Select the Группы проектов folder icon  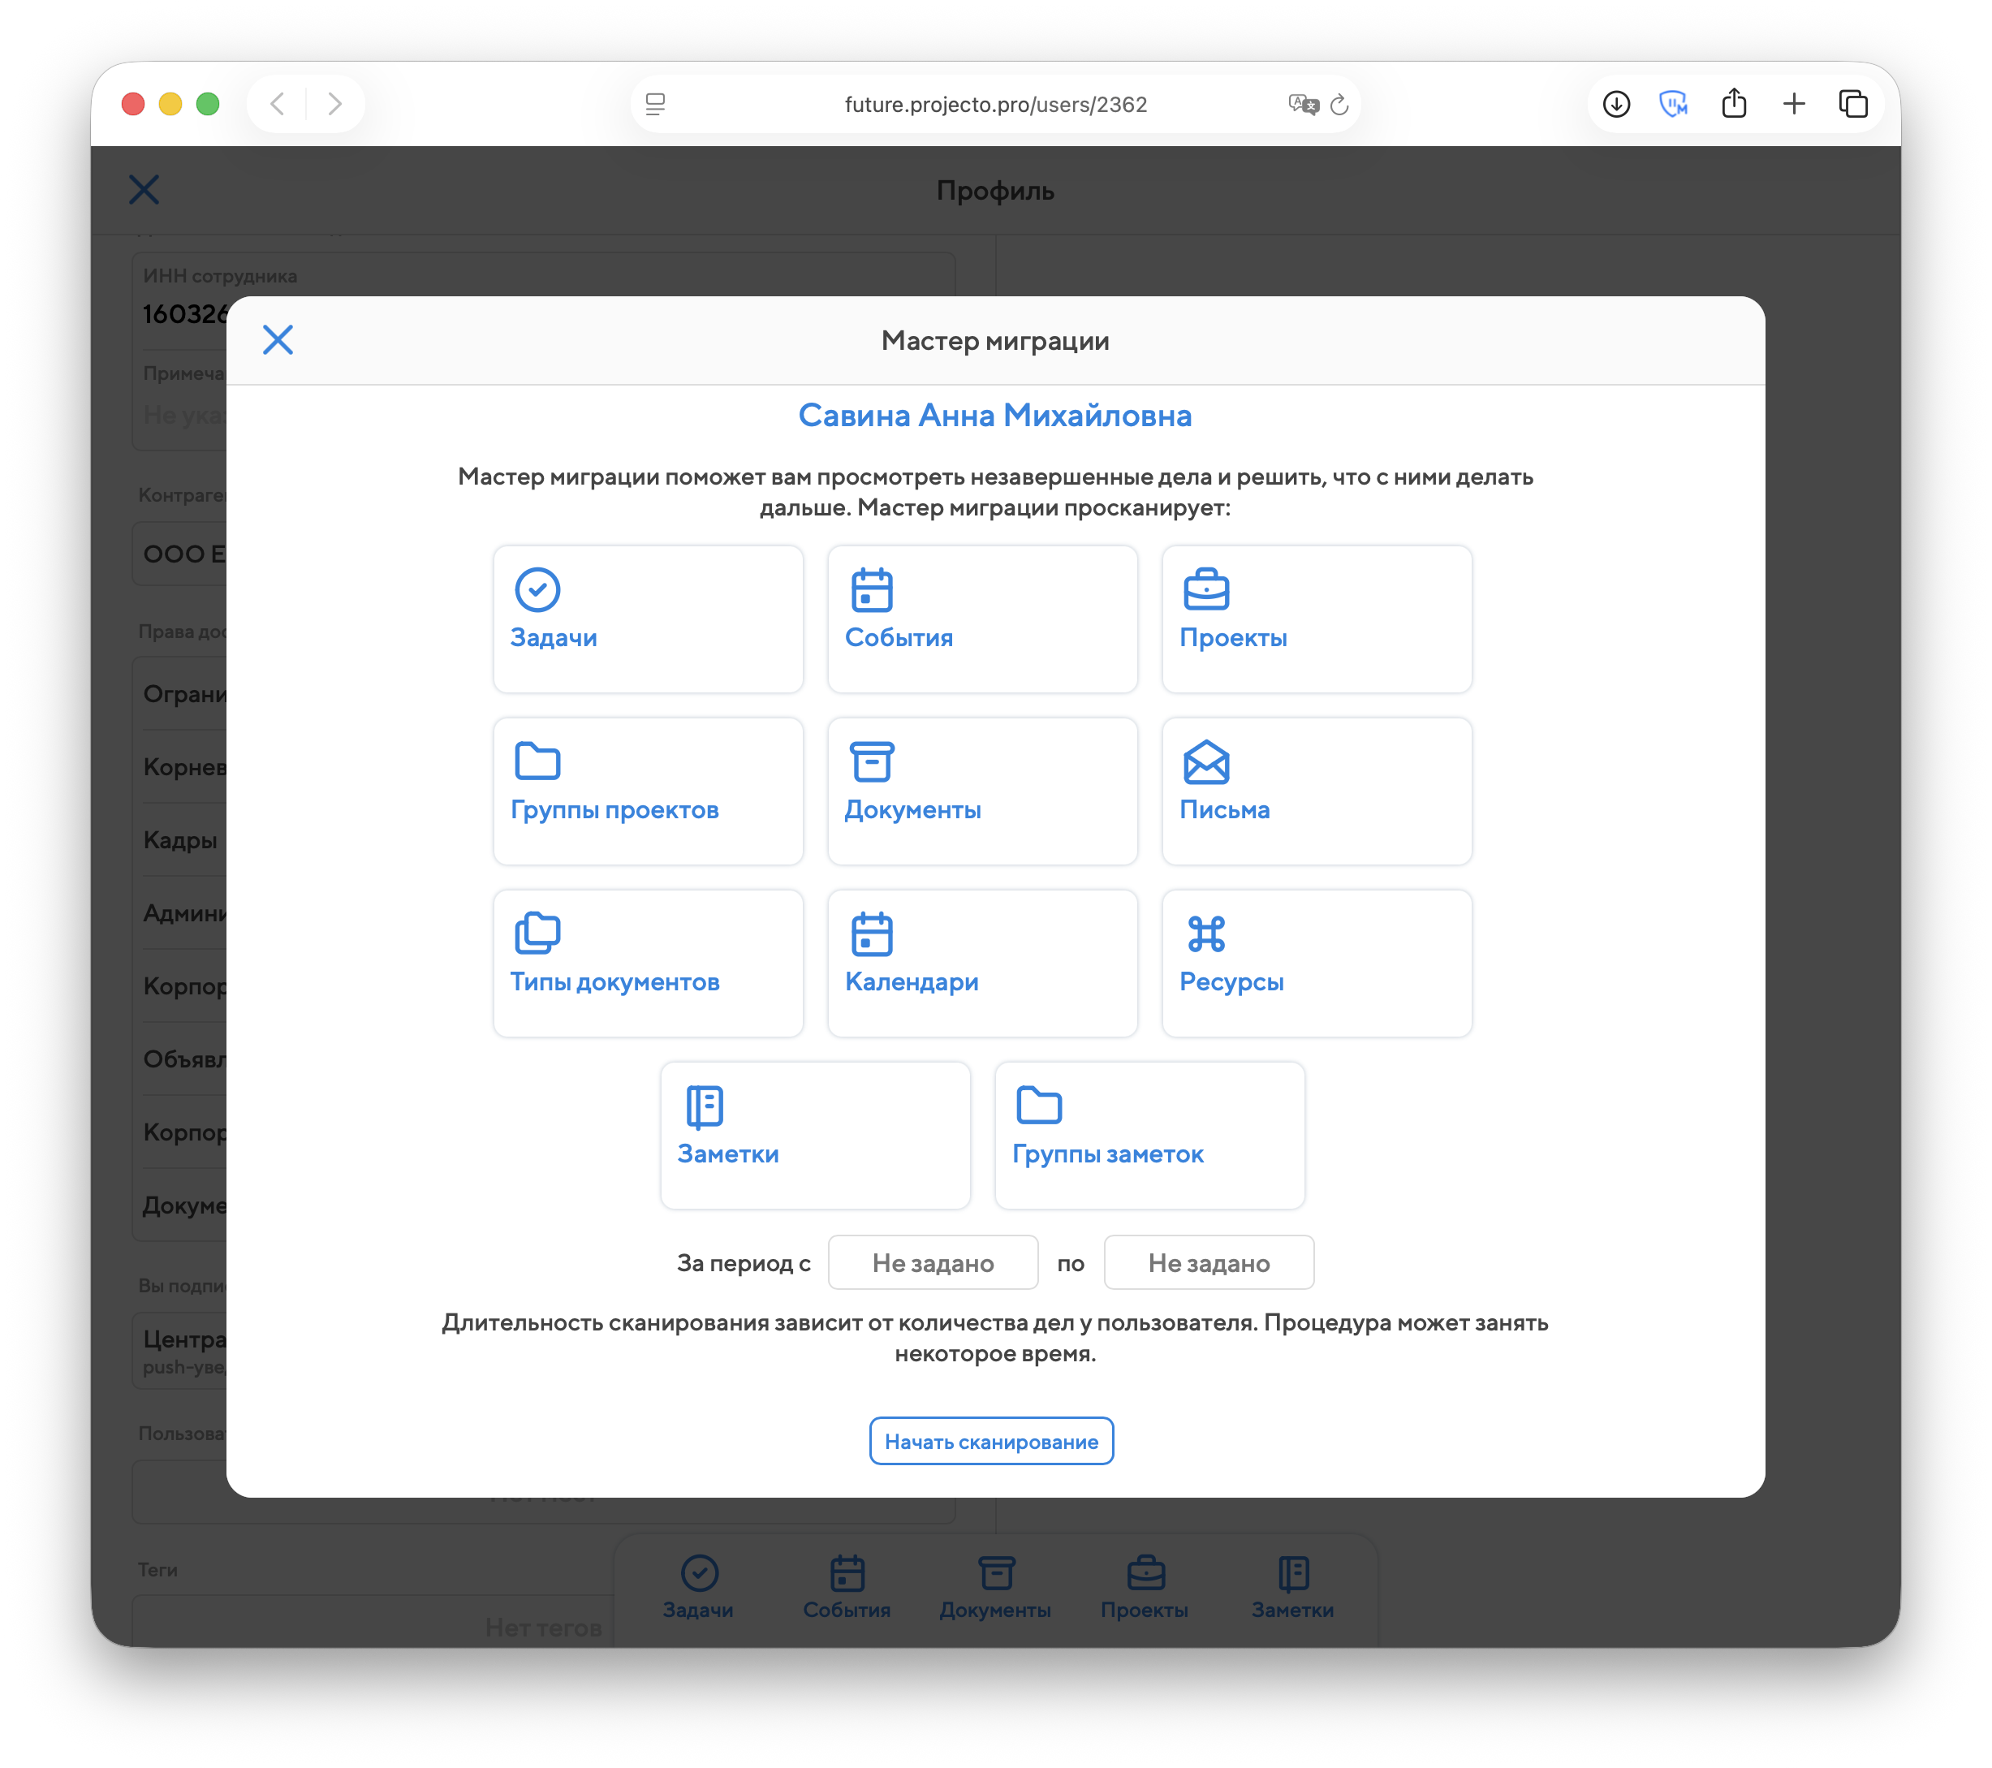537,761
